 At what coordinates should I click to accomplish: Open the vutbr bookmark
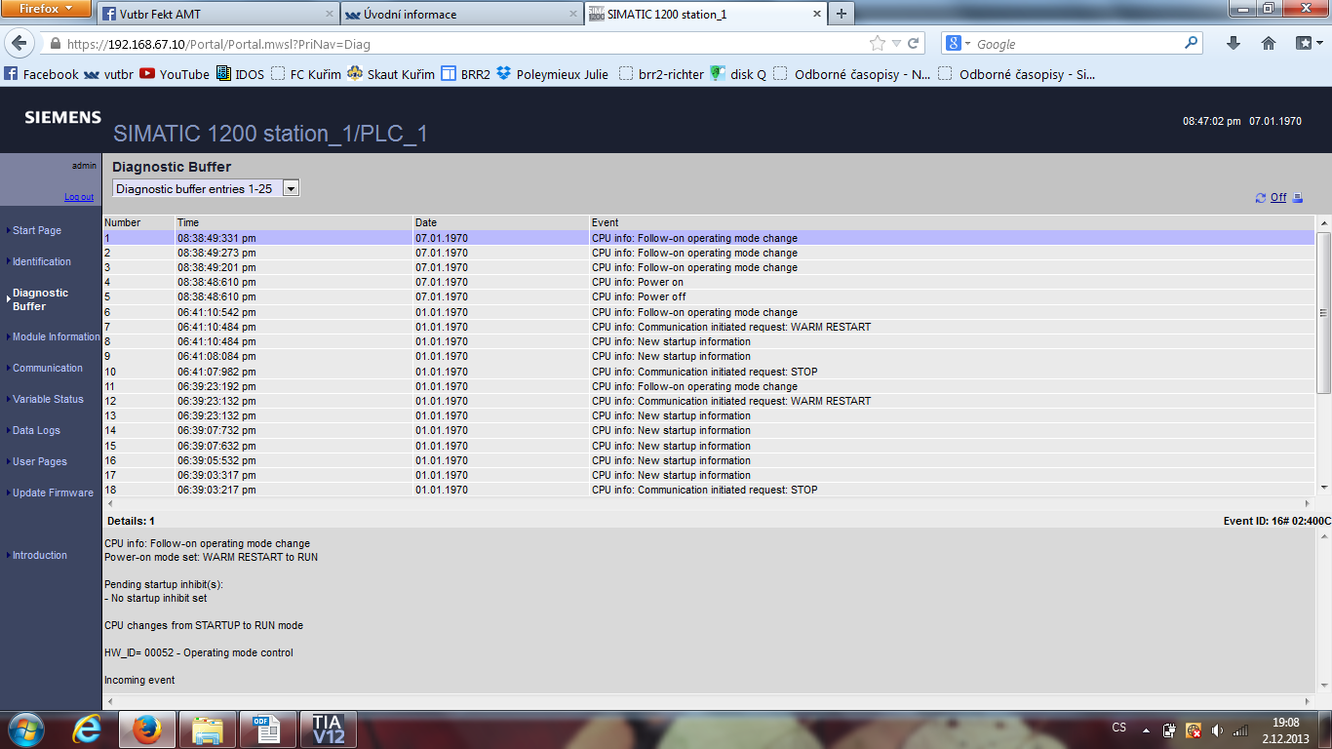click(108, 74)
